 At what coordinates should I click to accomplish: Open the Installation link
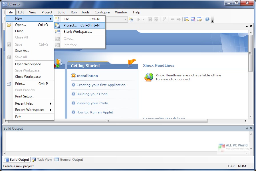point(87,76)
